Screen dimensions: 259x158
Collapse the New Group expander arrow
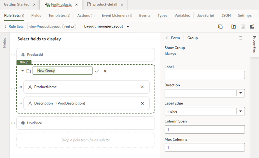(x=23, y=71)
